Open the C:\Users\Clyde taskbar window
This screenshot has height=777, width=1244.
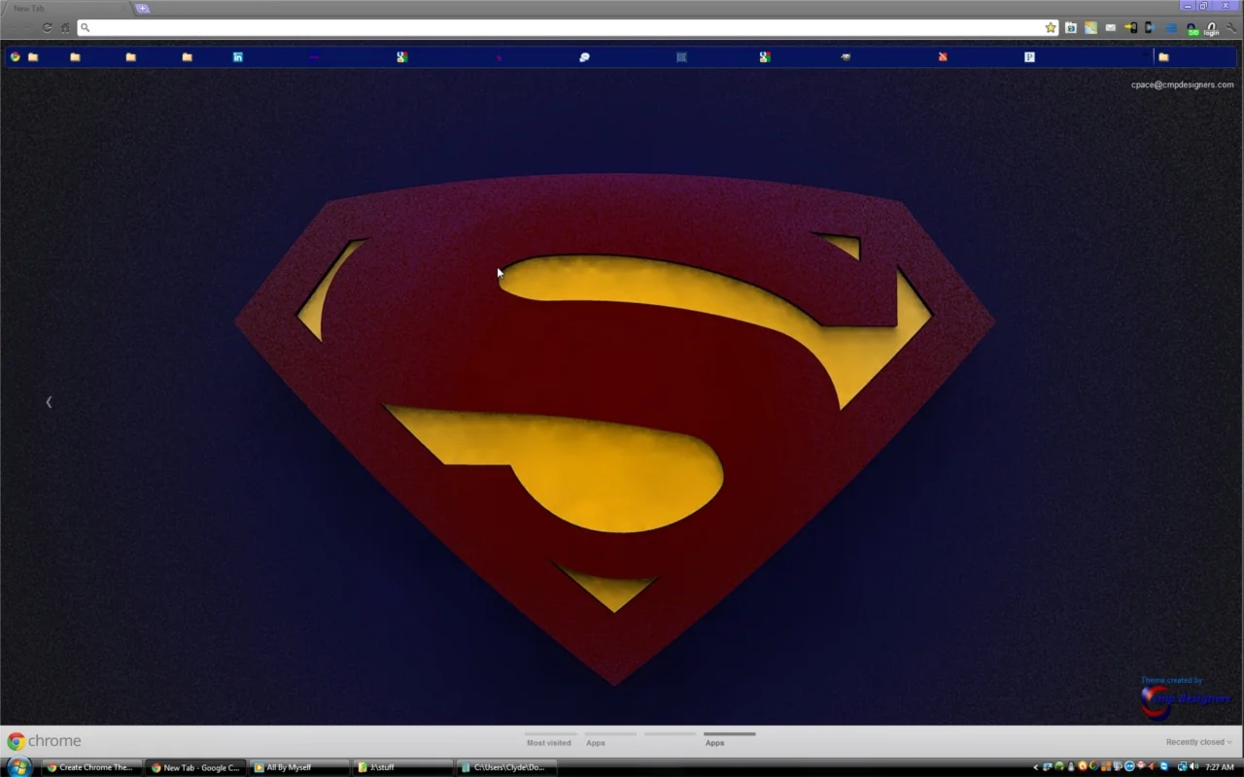507,767
